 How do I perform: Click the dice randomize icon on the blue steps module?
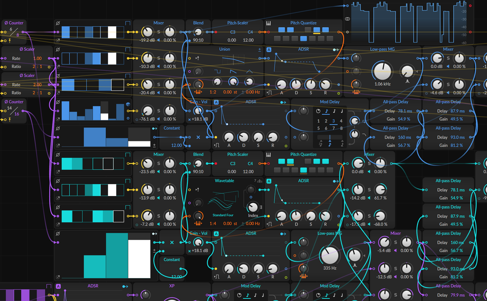[128, 104]
